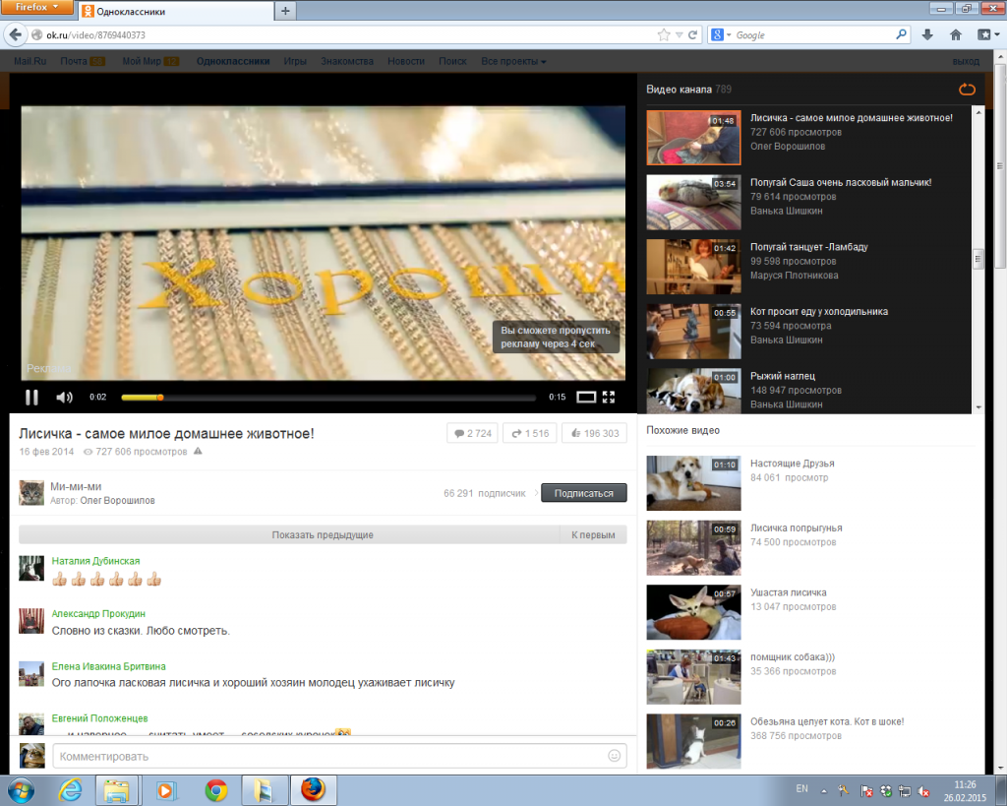Open Александр Прокудин's profile
The width and height of the screenshot is (1007, 806).
click(98, 614)
